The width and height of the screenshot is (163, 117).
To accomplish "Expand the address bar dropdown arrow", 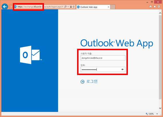I will coord(68,7).
